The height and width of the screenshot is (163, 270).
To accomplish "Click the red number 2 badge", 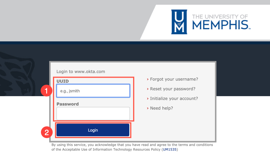I will click(x=46, y=132).
